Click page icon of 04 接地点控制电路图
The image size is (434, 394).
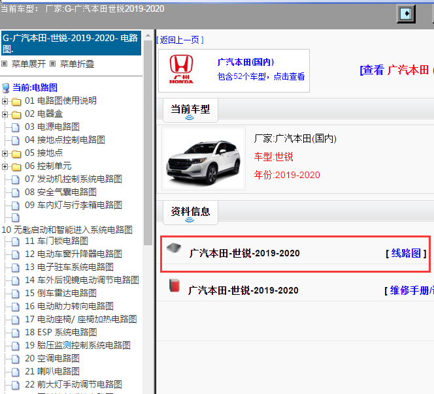(x=16, y=140)
